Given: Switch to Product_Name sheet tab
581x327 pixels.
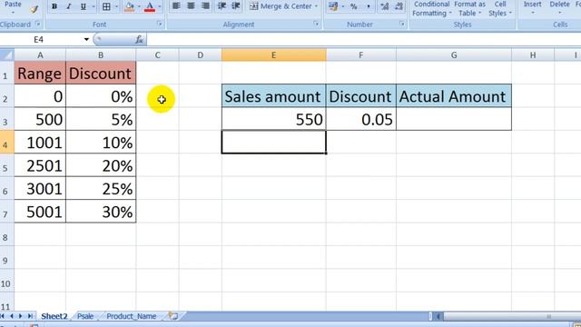Looking at the screenshot, I should point(131,316).
